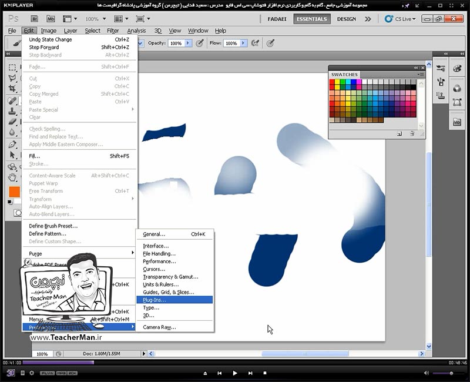The height and width of the screenshot is (382, 470).
Task: Select the Clone Stamp tool
Action: (12, 111)
